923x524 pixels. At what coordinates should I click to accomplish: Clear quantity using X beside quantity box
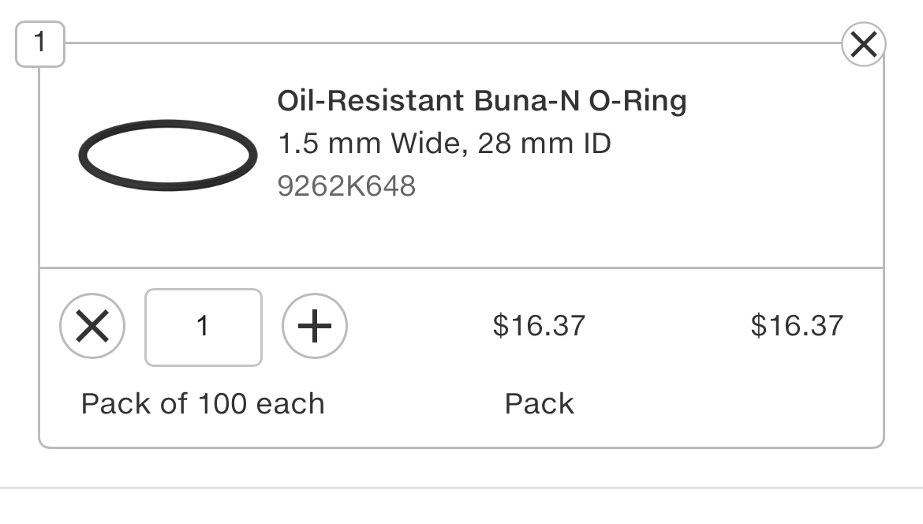[92, 326]
